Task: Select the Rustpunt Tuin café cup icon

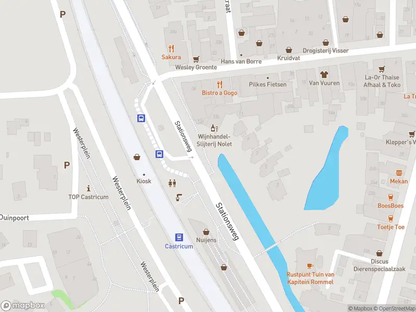Action: click(310, 266)
